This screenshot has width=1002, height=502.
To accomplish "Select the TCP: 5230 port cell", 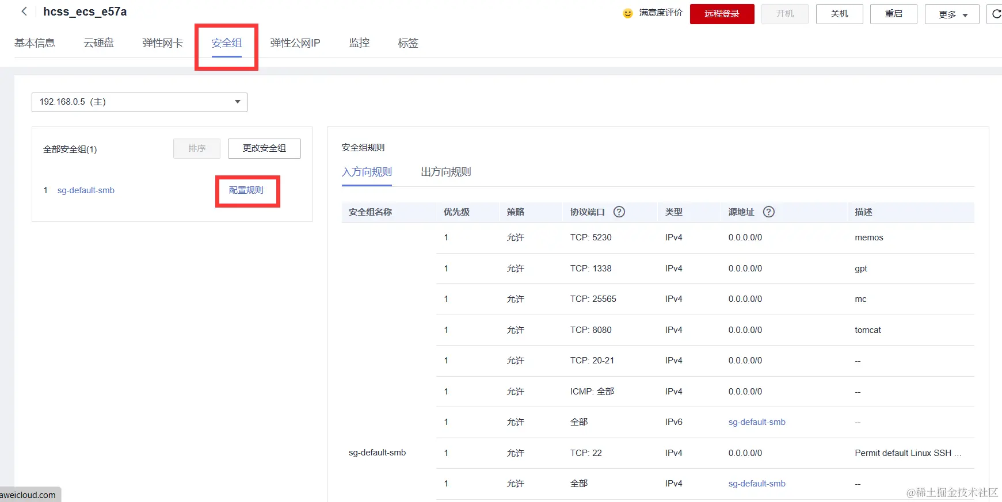I will click(591, 237).
